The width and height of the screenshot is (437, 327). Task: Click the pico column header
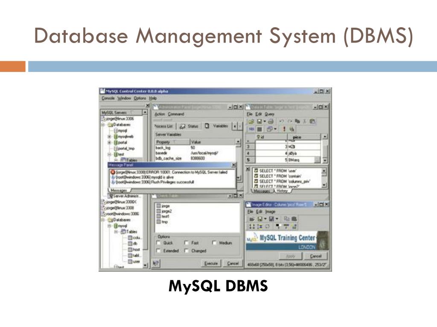(x=304, y=137)
